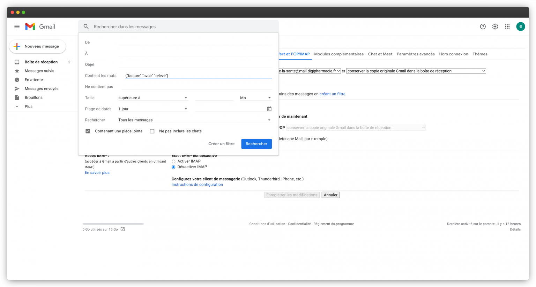
Task: Click the Objet input field
Action: (x=195, y=64)
